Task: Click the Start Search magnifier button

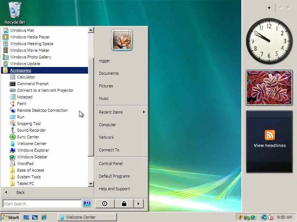Action: click(87, 203)
